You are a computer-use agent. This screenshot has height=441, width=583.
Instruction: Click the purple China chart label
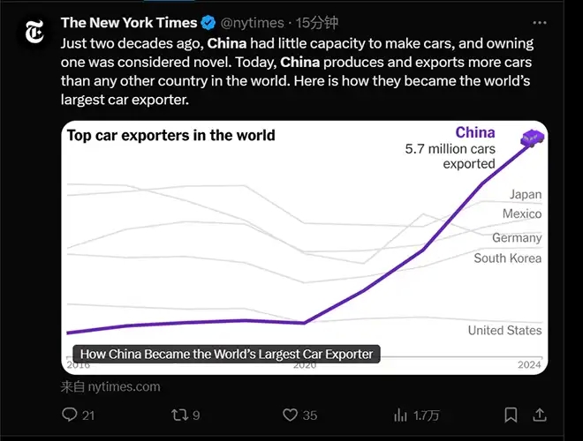coord(474,132)
